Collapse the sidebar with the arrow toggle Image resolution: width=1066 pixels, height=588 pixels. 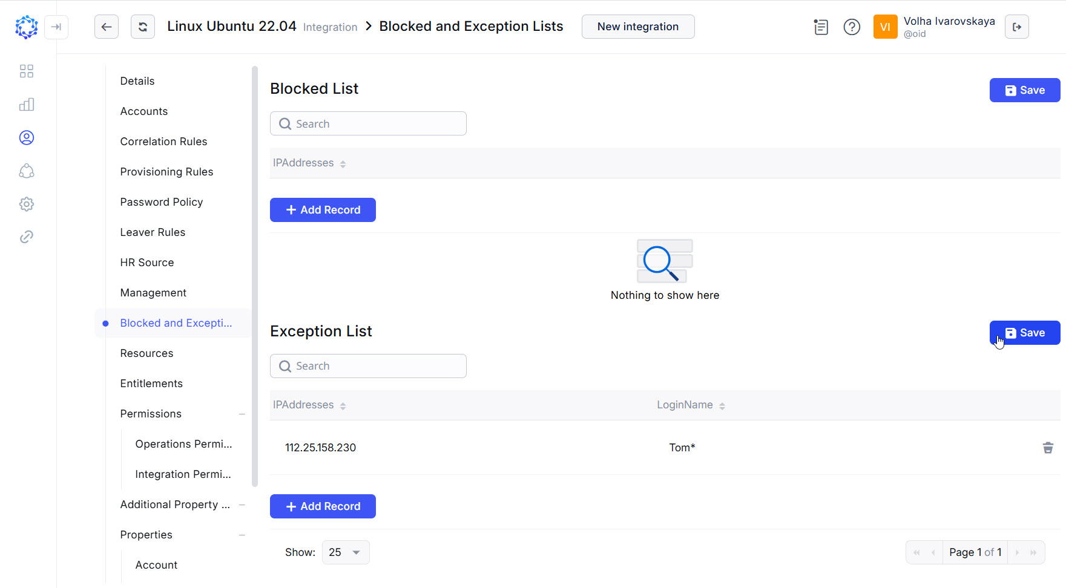click(56, 27)
